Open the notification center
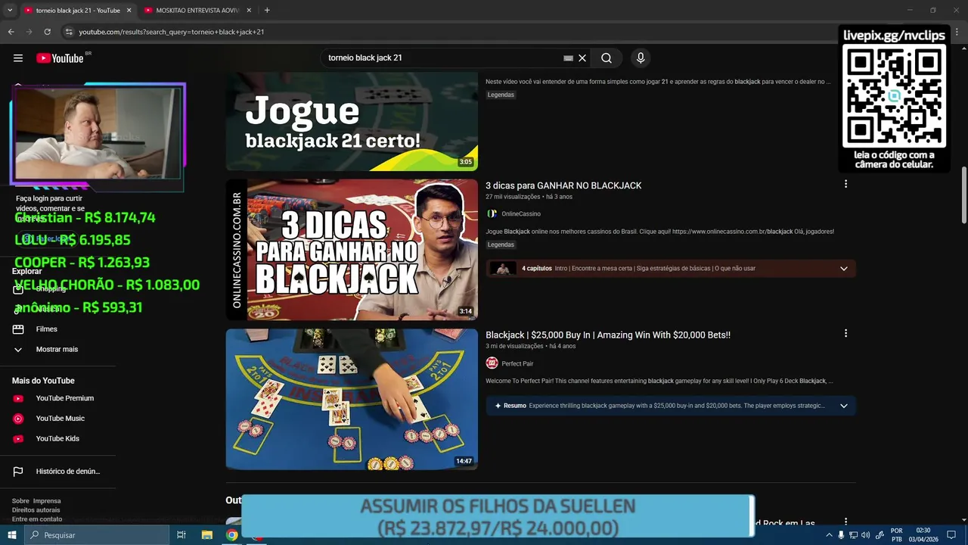 951,535
